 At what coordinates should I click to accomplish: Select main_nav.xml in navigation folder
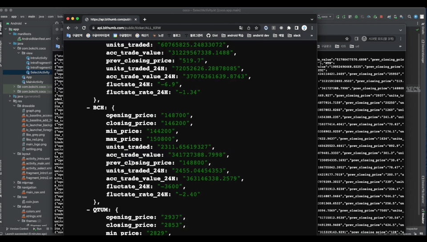pyautogui.click(x=33, y=192)
